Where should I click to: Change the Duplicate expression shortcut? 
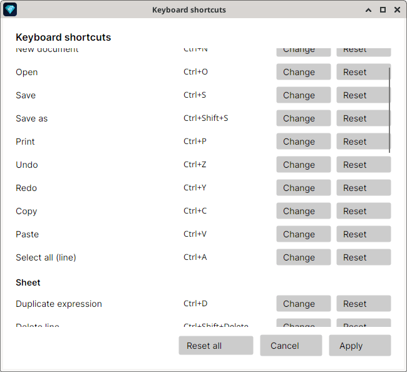pos(304,304)
